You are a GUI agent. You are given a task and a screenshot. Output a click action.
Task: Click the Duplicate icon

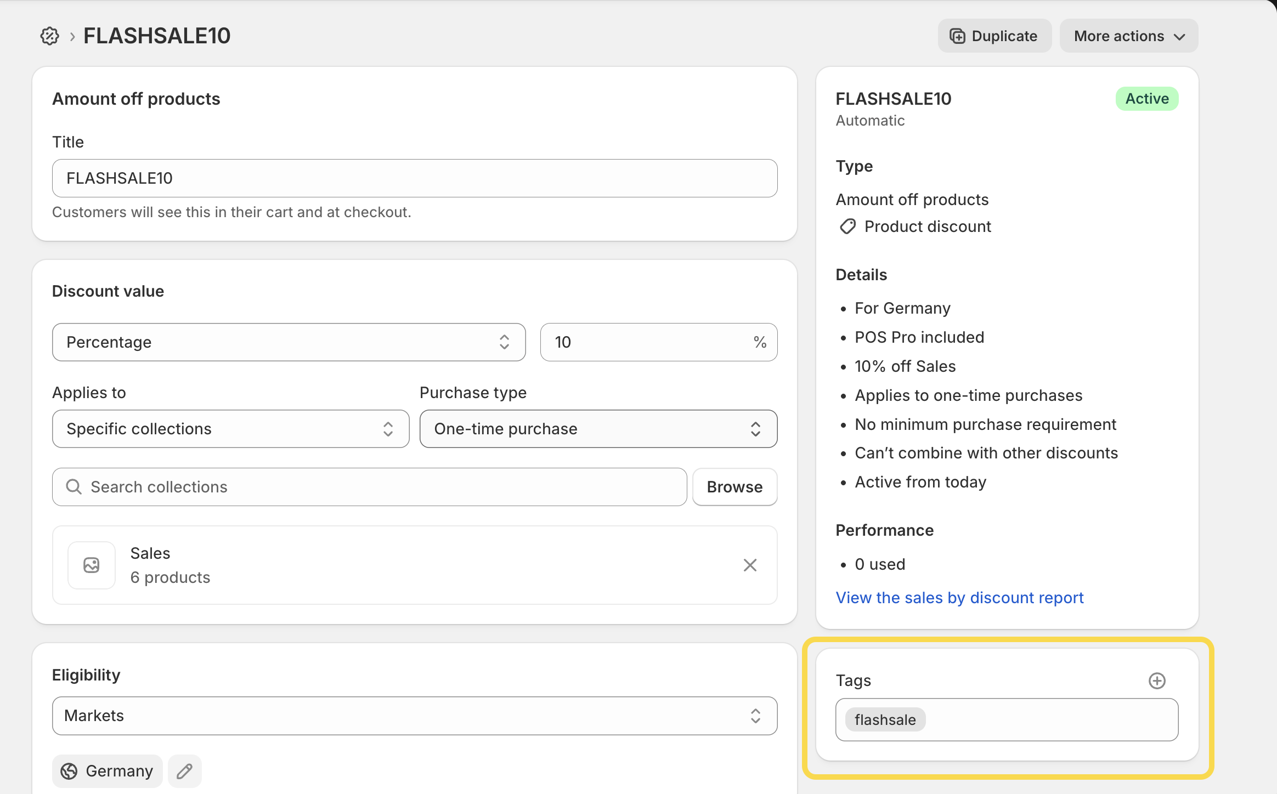[957, 36]
